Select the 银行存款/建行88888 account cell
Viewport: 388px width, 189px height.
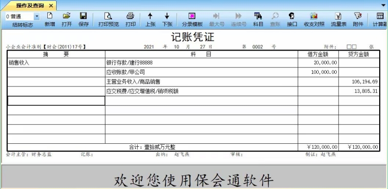coord(202,63)
